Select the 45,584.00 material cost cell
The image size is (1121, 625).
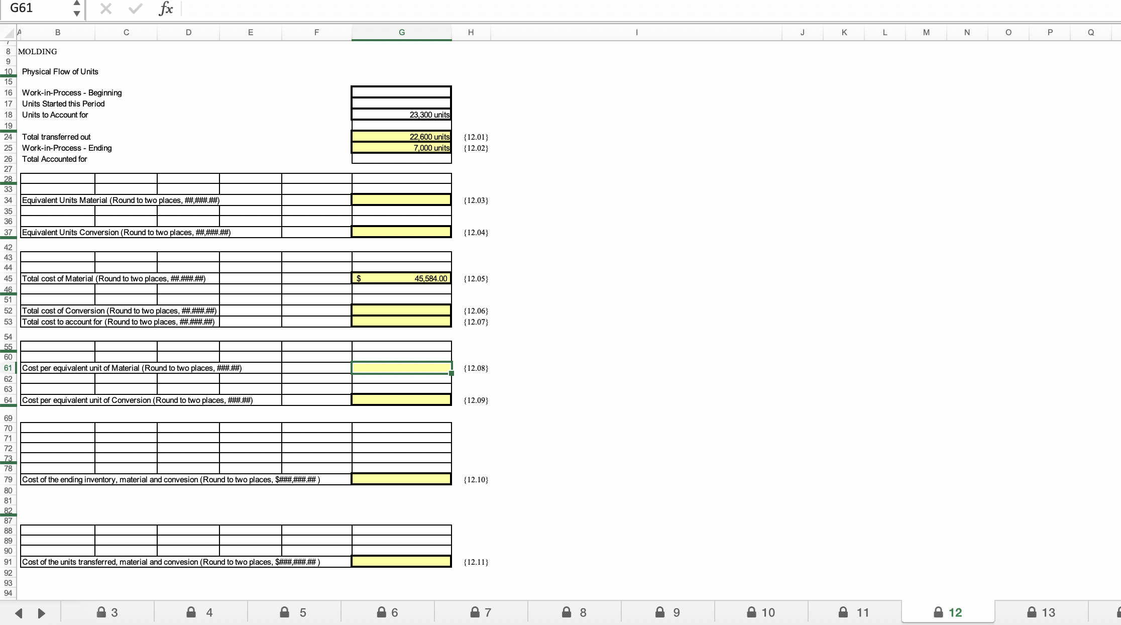(401, 278)
